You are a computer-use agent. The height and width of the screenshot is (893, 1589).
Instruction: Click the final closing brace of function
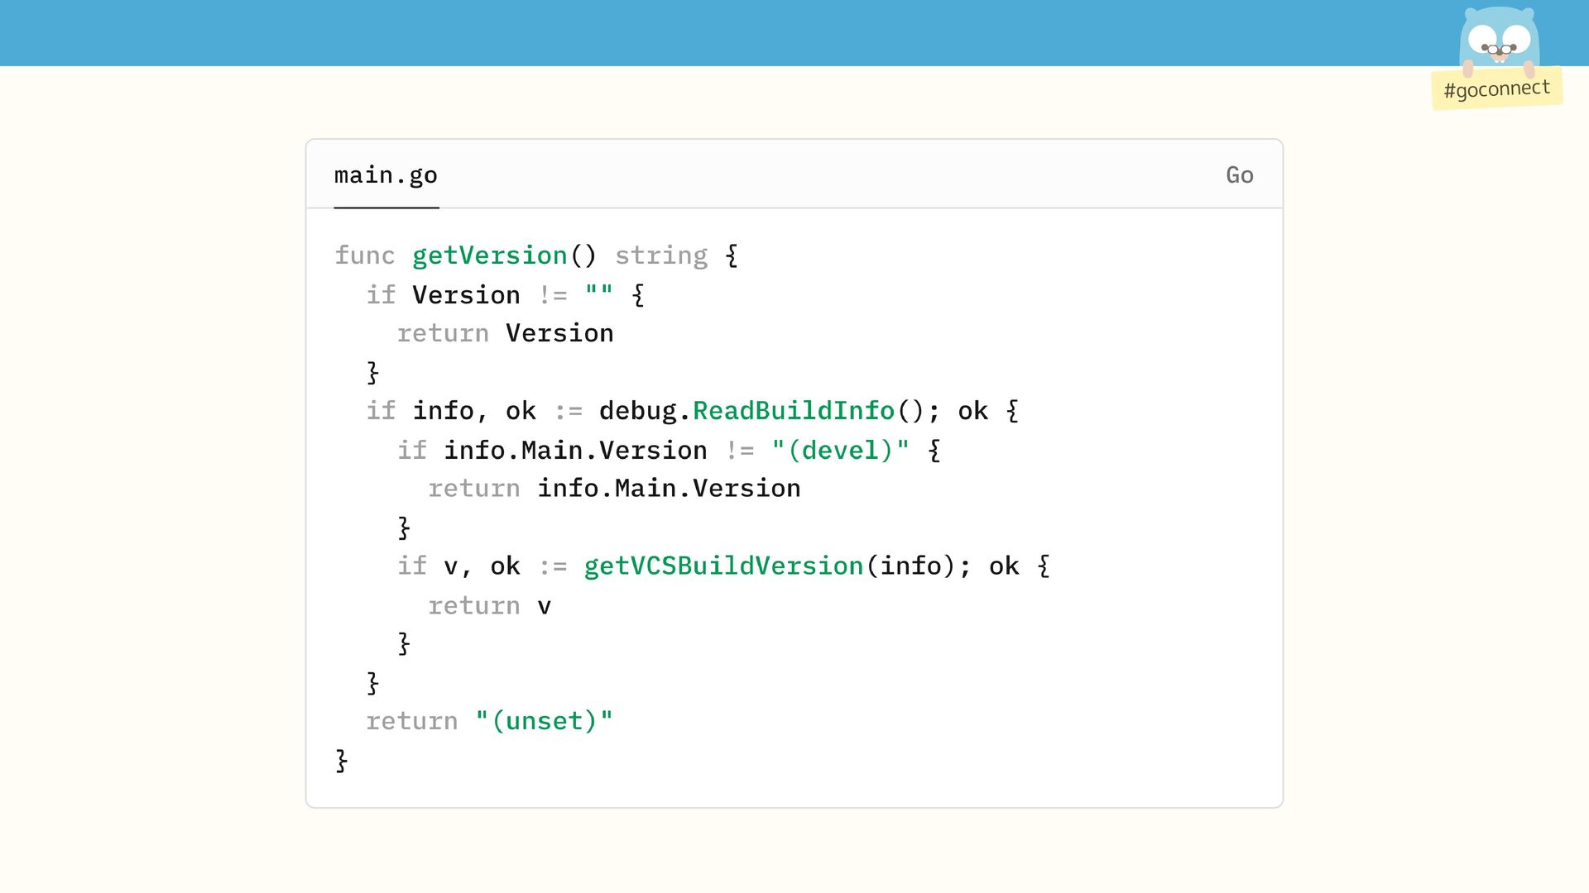341,761
